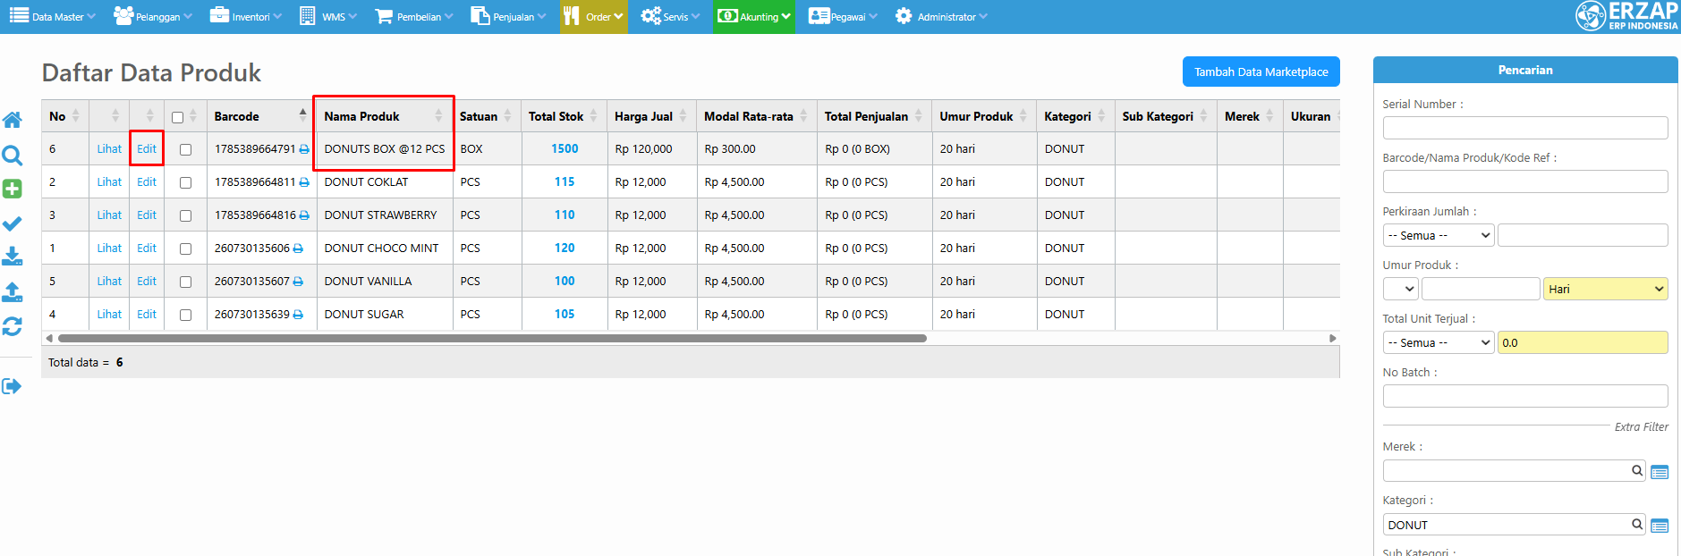Click stock value 1500 link
This screenshot has height=556, width=1681.
point(565,149)
